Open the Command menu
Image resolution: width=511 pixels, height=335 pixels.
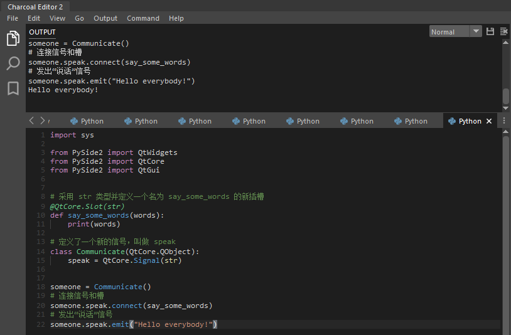(143, 18)
